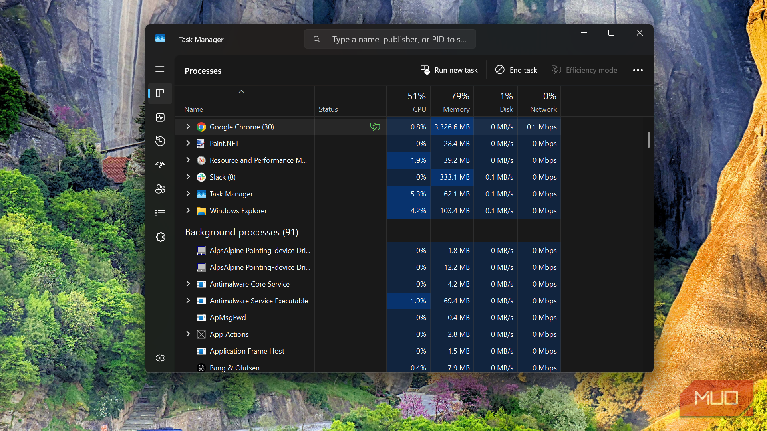The width and height of the screenshot is (767, 431).
Task: Click Slack's 333.1 MB memory cell
Action: tap(452, 177)
